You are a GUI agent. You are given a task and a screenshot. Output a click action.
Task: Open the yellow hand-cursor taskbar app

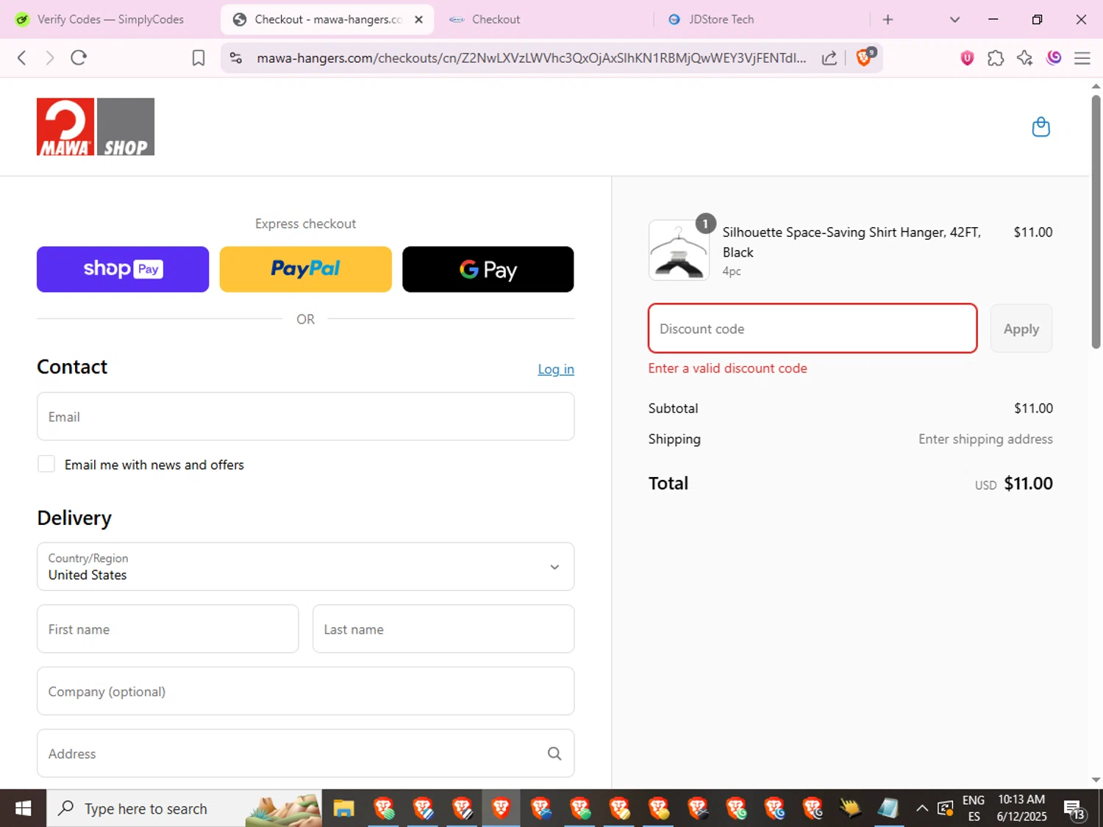pos(850,809)
